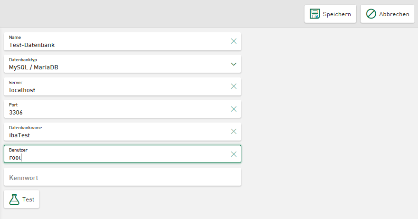Viewport: 418px width, 219px height.
Task: Click the Abbrechen cancel circle icon
Action: pyautogui.click(x=371, y=14)
